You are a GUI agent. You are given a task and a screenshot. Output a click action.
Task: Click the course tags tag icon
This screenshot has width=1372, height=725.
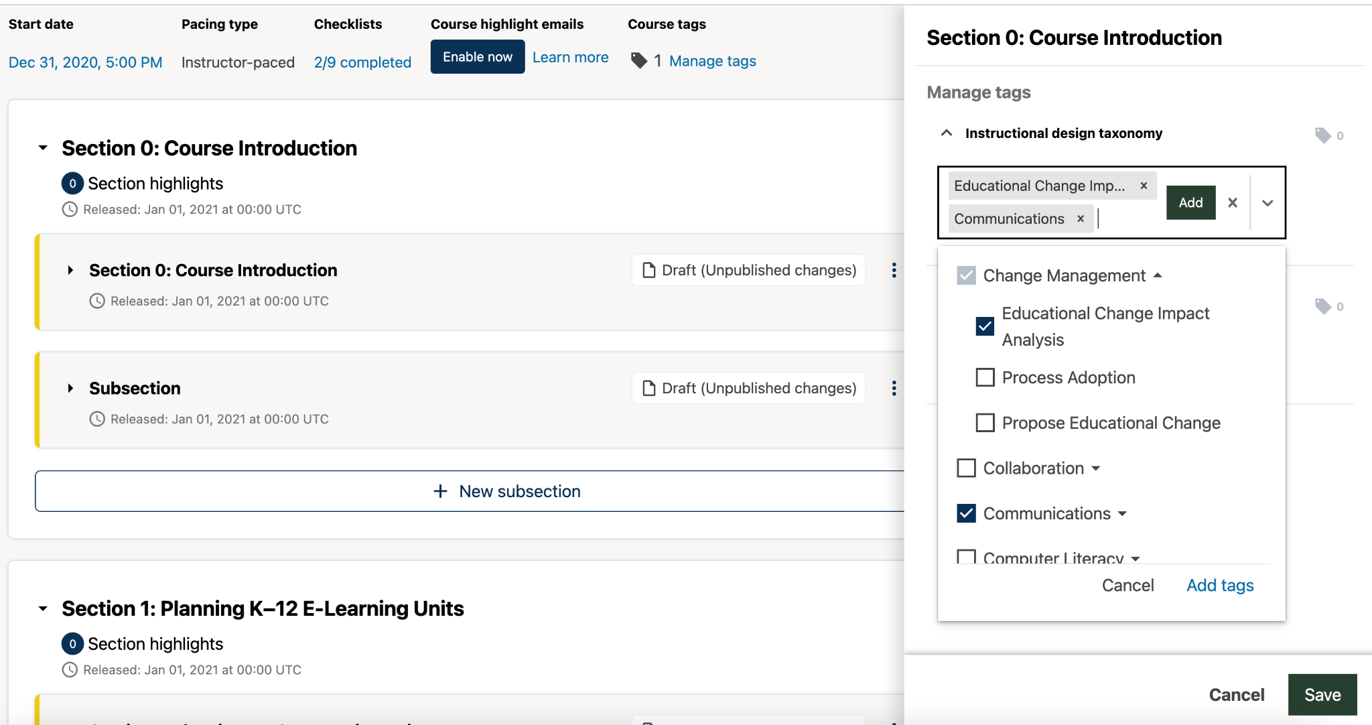tap(639, 61)
